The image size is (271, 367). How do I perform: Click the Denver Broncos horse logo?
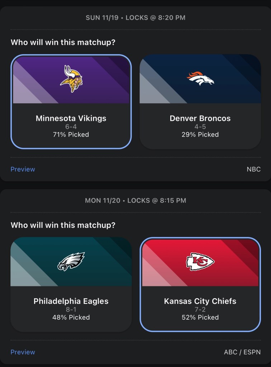tap(200, 78)
